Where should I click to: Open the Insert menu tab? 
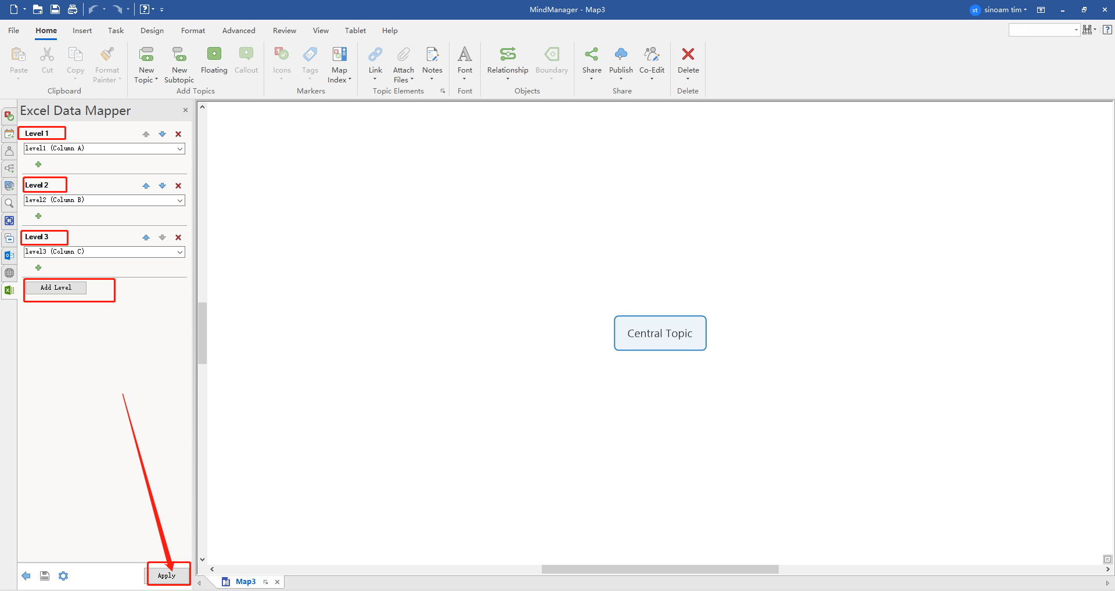point(82,30)
